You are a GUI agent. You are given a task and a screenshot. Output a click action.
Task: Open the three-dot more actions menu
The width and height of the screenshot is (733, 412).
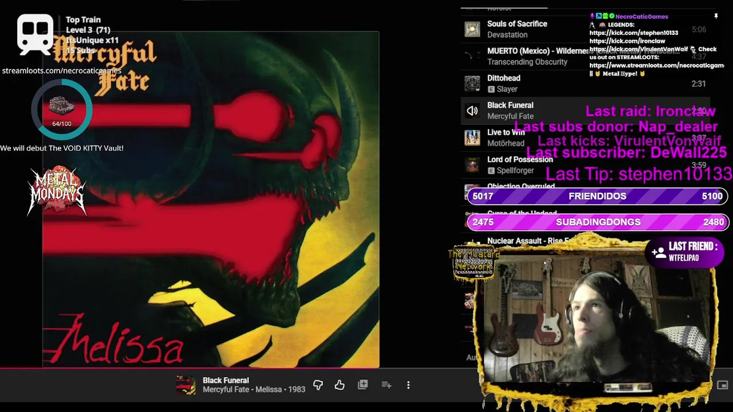tap(408, 385)
